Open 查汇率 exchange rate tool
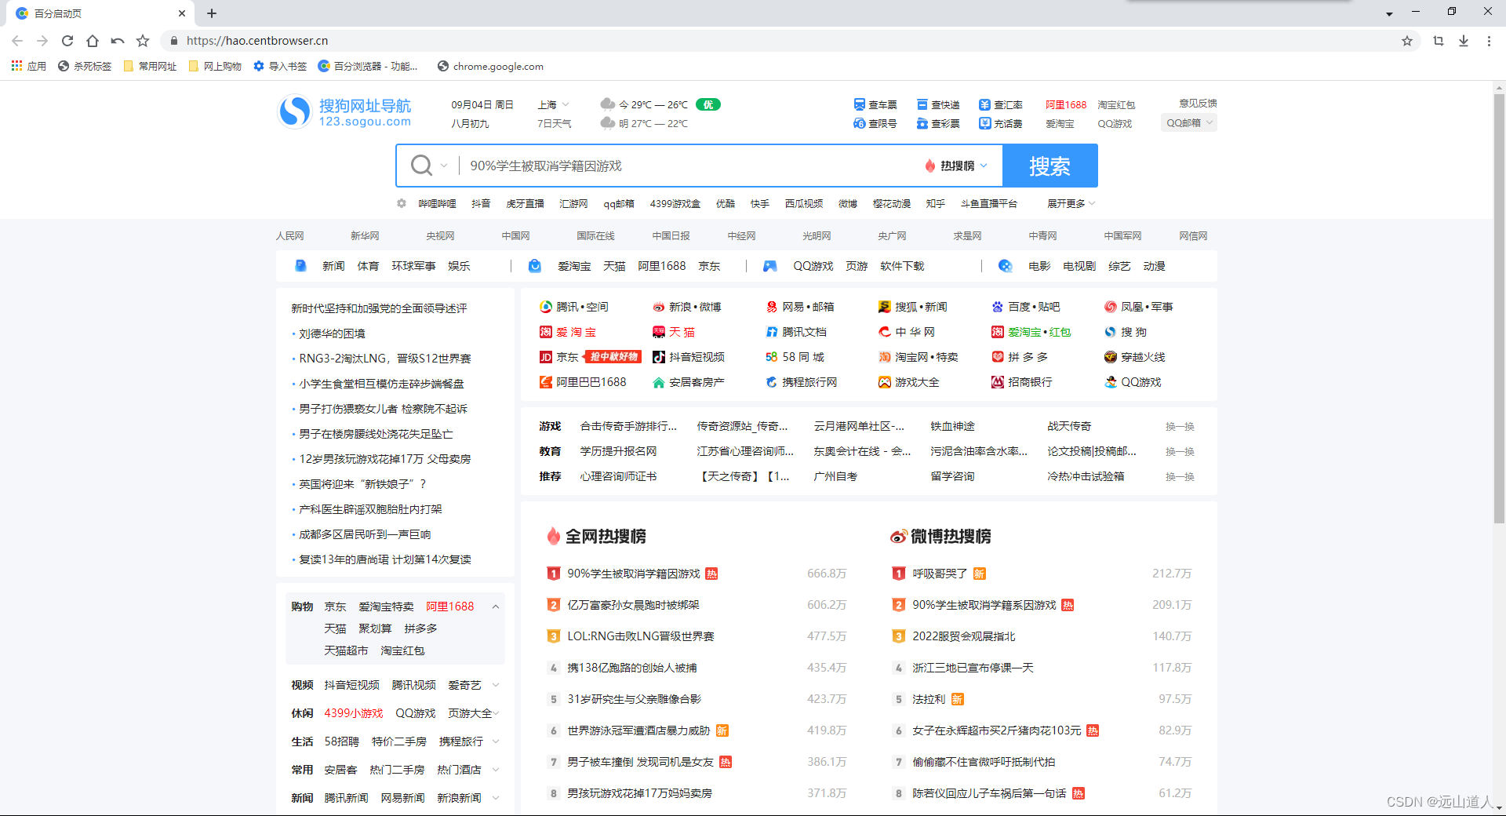Viewport: 1506px width, 816px height. (1001, 104)
